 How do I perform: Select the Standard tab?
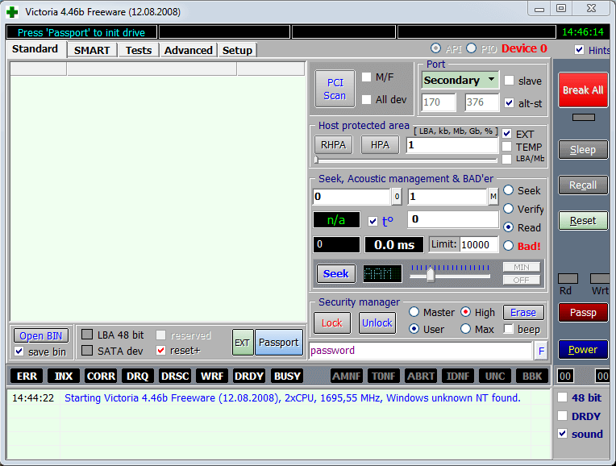pos(35,49)
